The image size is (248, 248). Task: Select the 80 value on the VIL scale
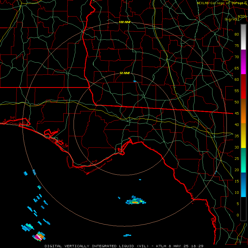tap(237, 34)
